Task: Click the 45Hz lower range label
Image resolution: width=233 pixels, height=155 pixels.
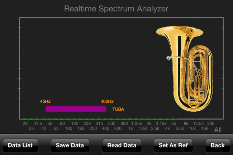Action: click(45, 101)
